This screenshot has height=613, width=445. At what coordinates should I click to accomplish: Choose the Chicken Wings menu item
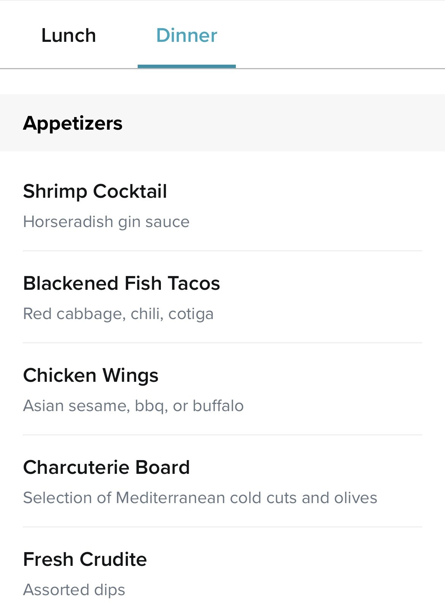[222, 389]
